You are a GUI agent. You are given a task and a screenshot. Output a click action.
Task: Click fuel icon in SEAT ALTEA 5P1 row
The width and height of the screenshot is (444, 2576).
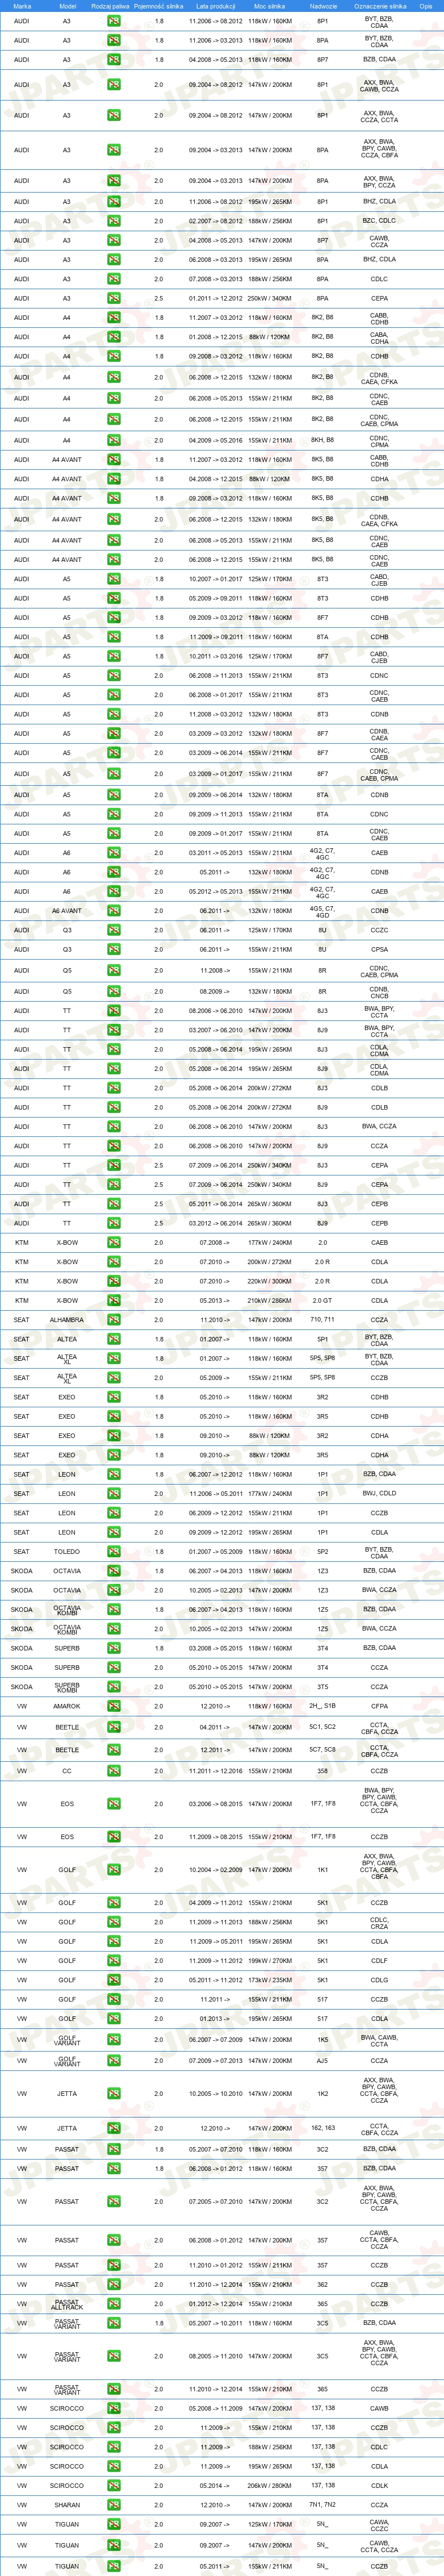[x=114, y=1339]
